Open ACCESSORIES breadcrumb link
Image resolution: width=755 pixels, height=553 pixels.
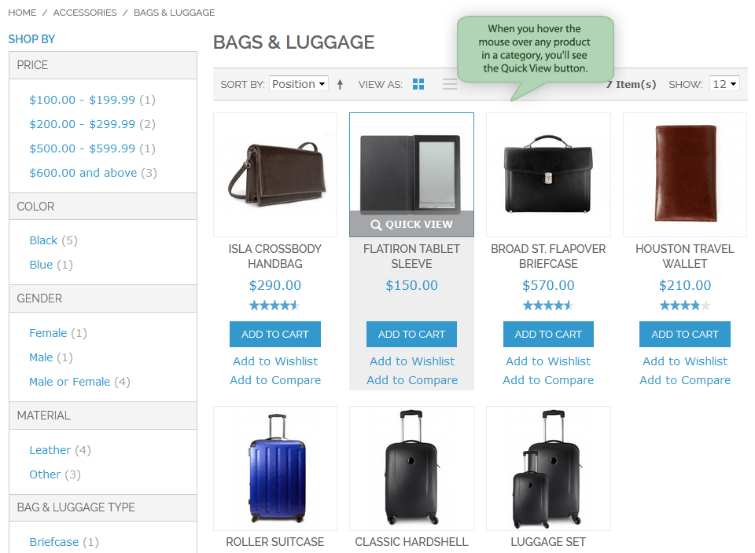coord(84,13)
